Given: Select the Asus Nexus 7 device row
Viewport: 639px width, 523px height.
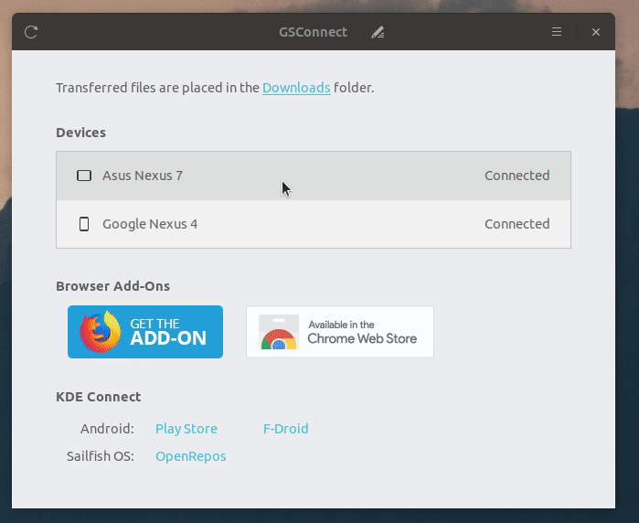Looking at the screenshot, I should coord(314,176).
